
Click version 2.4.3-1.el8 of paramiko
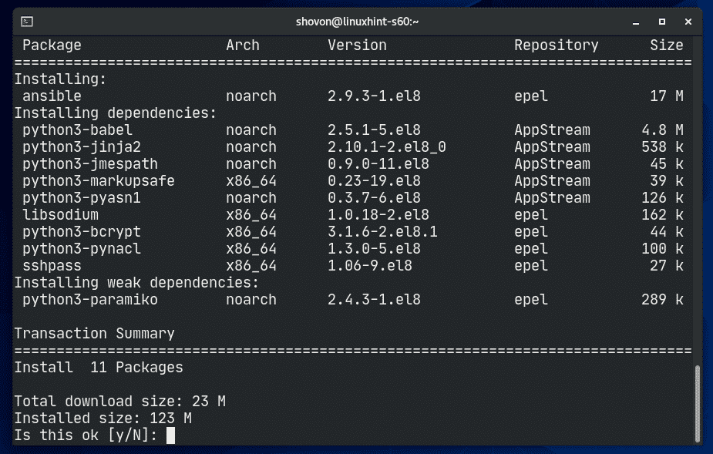tap(375, 300)
